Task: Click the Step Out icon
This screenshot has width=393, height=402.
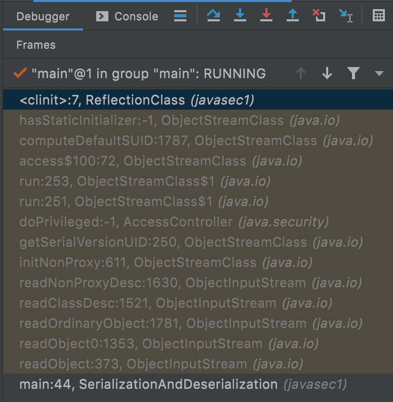Action: click(x=293, y=16)
